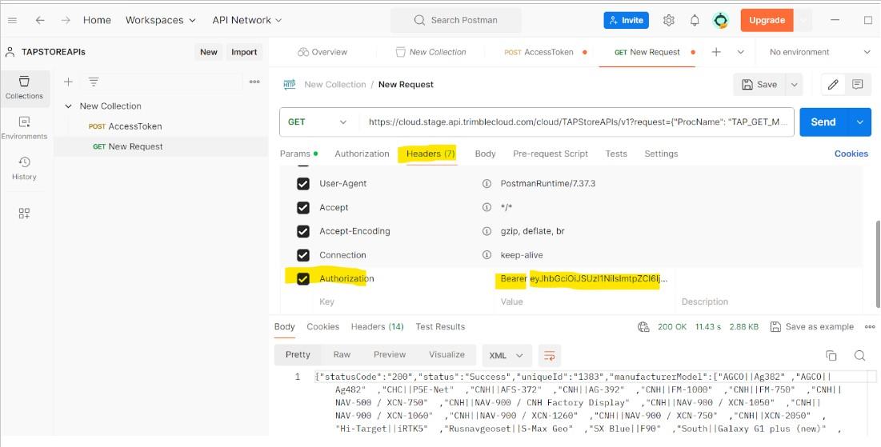Viewport: 881px width, 447px height.
Task: Open the user avatar menu
Action: (x=721, y=20)
